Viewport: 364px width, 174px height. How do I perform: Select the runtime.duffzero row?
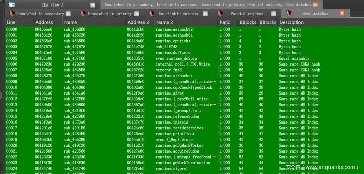[x=185, y=53]
